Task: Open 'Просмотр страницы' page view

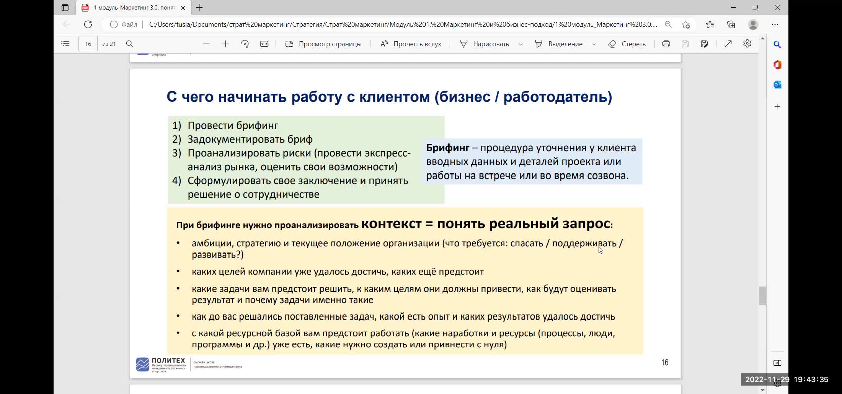Action: (323, 44)
